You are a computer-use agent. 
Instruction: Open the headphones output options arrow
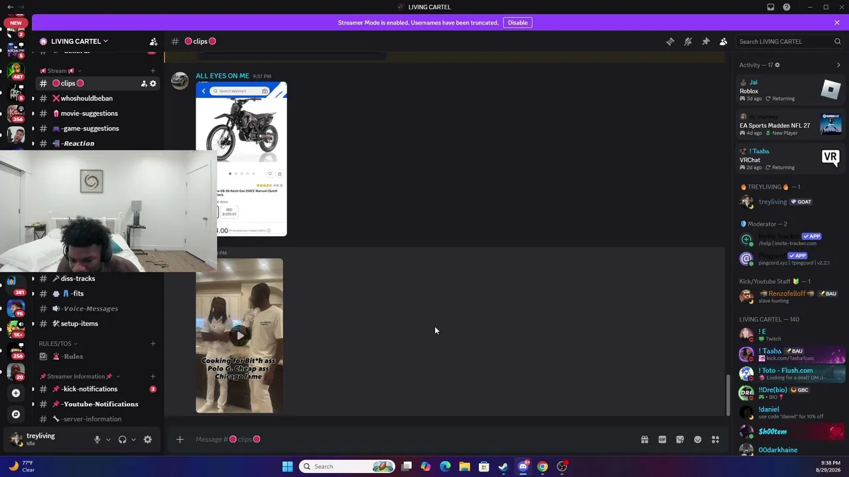133,439
